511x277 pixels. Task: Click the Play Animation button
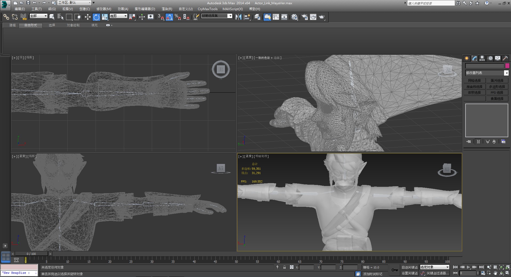click(x=468, y=267)
